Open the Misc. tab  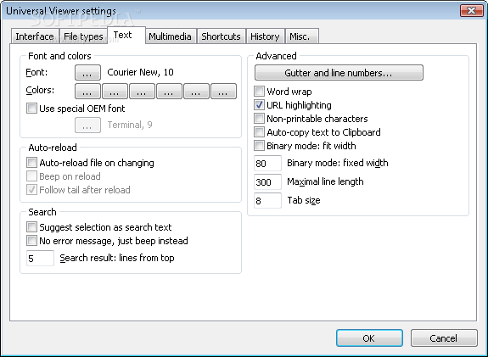301,36
